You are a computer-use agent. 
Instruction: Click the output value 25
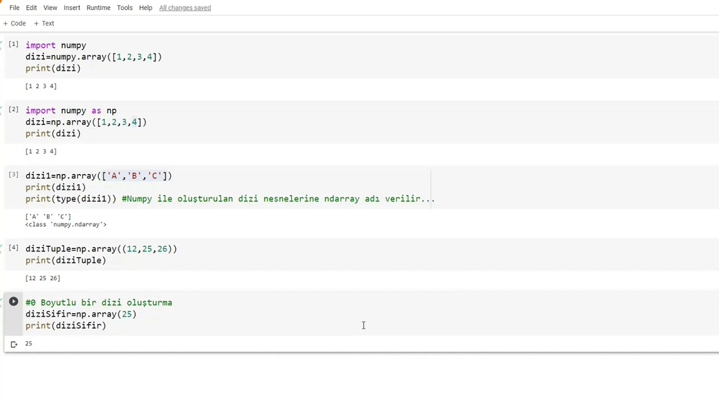29,343
